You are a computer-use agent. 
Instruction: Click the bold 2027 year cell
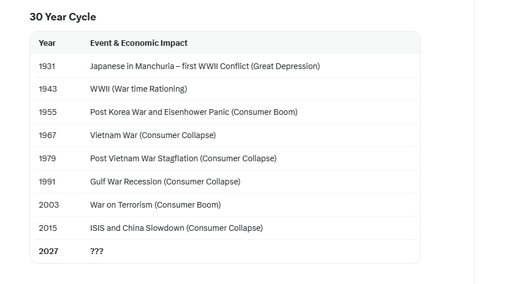click(x=48, y=251)
